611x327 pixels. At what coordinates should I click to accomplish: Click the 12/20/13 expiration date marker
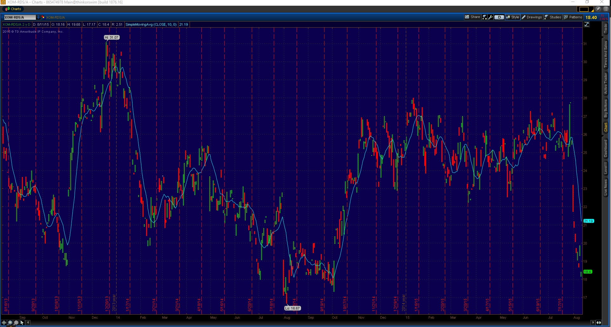(107, 304)
